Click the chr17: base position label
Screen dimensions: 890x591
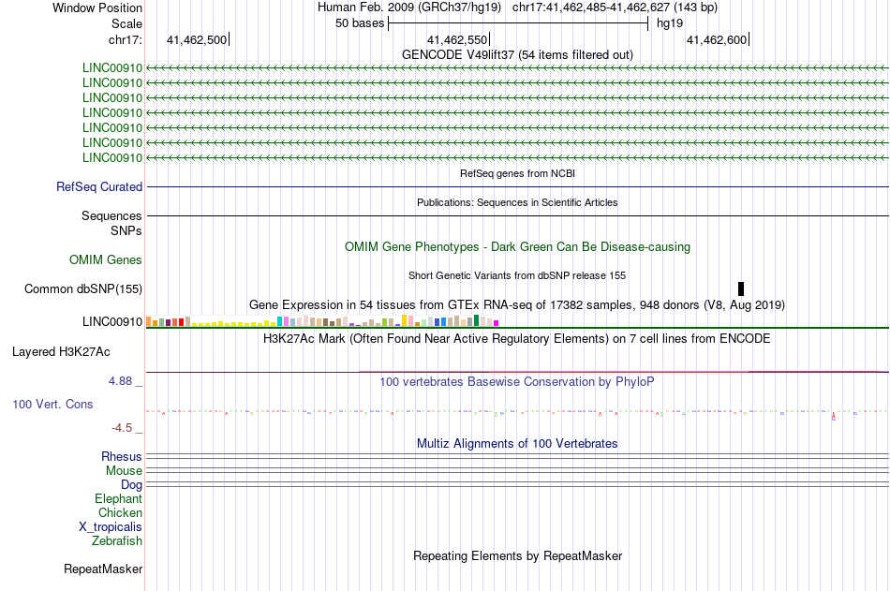[x=125, y=39]
